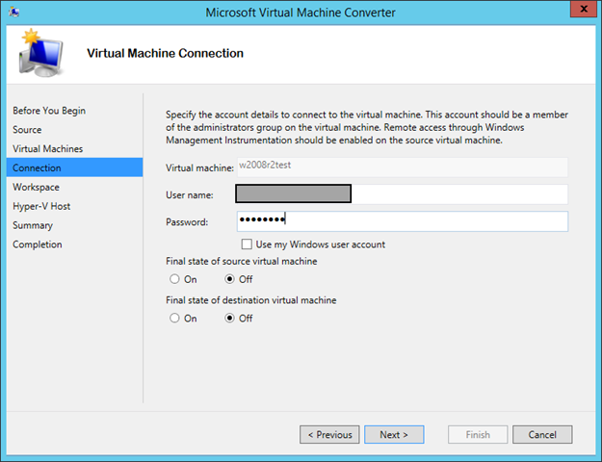This screenshot has width=602, height=462.
Task: Focus the Password field
Action: tap(403, 221)
